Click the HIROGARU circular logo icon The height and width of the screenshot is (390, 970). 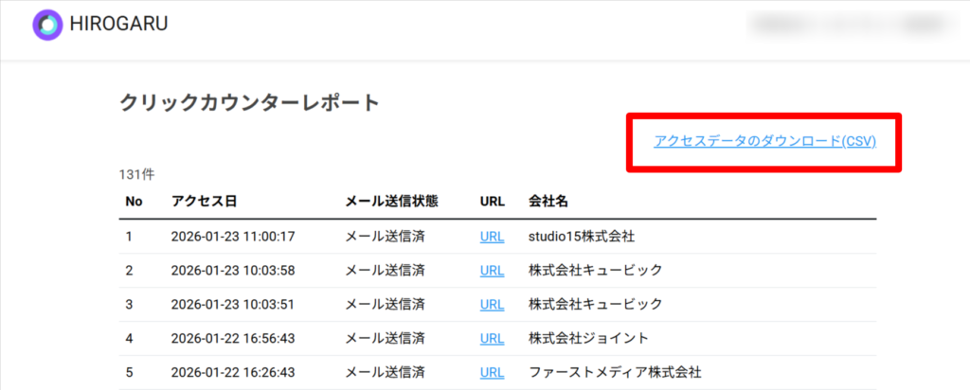tap(46, 26)
